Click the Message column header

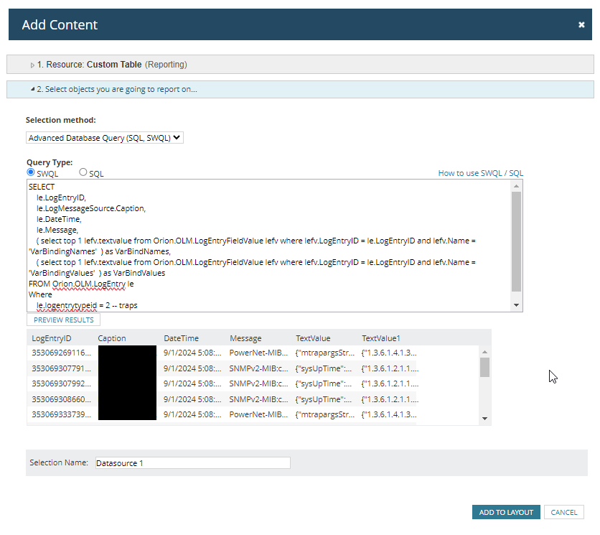pyautogui.click(x=245, y=338)
